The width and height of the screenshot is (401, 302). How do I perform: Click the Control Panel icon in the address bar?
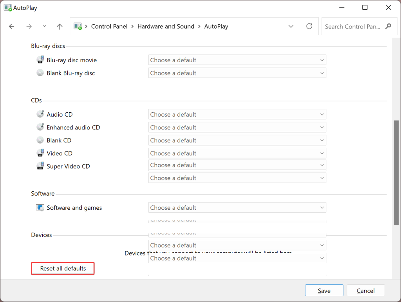pyautogui.click(x=78, y=26)
